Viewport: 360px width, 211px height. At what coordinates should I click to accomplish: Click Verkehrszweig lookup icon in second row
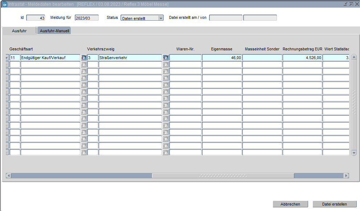click(165, 65)
